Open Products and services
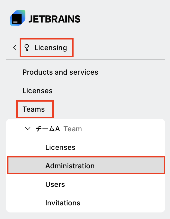The height and width of the screenshot is (219, 170). click(60, 72)
